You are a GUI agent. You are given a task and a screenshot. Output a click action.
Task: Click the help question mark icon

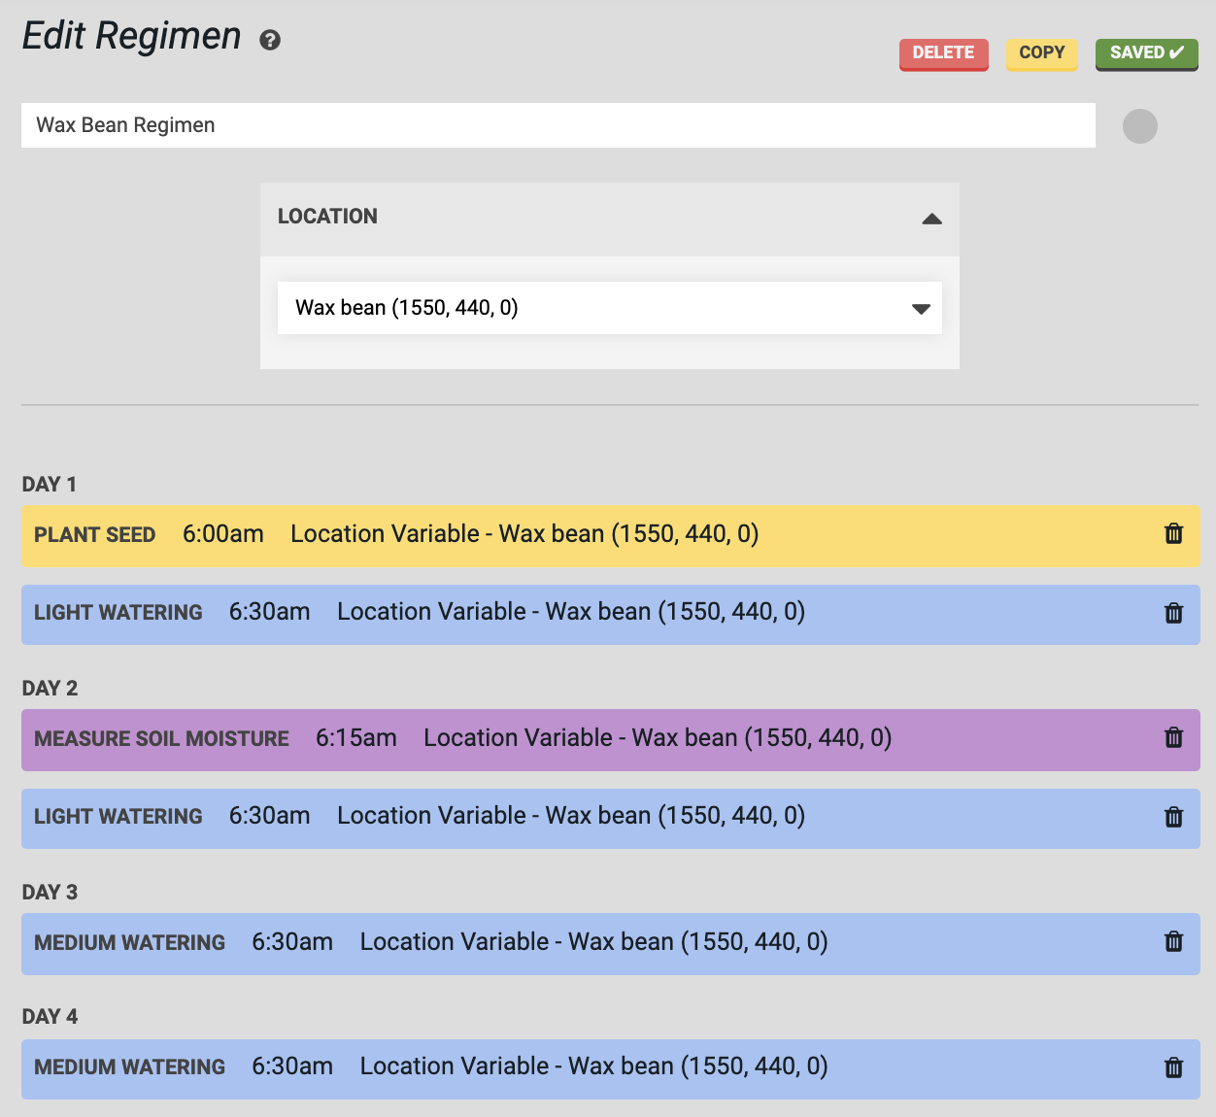(x=270, y=40)
